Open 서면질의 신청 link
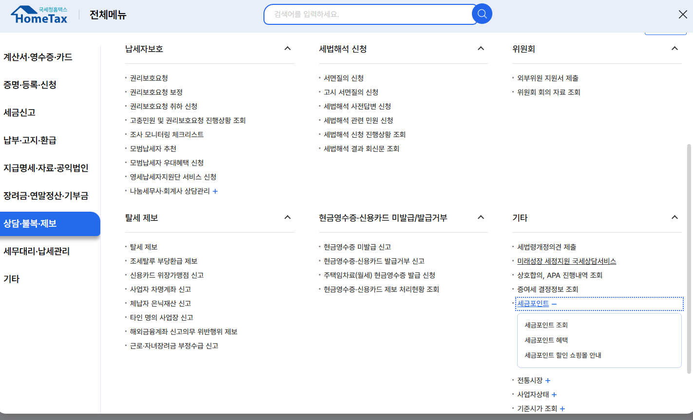Viewport: 693px width, 420px height. coord(344,78)
